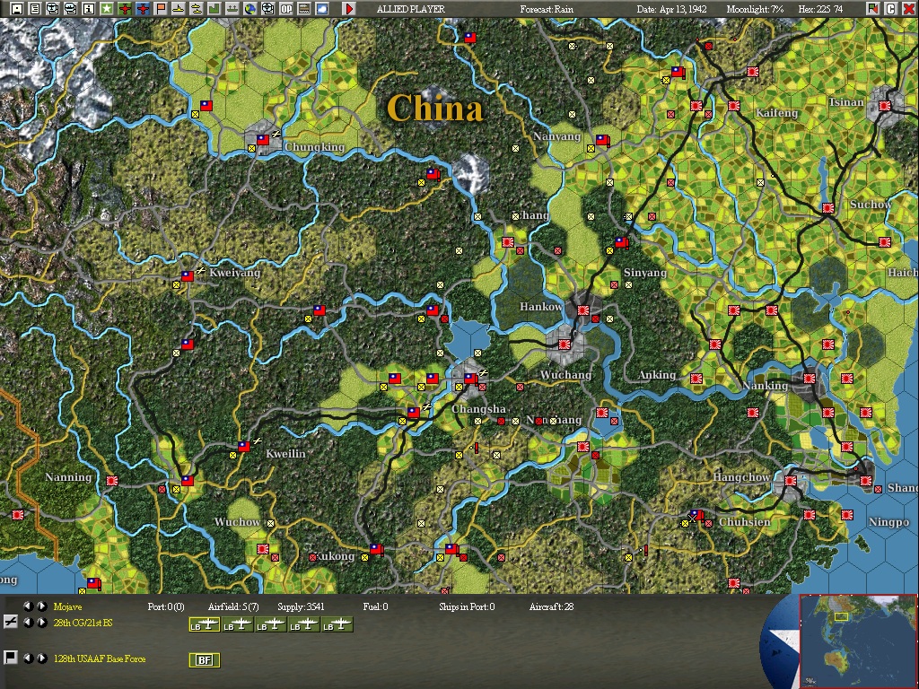Open the 128th USAAF Base Force link
The width and height of the screenshot is (919, 689).
[x=100, y=658]
